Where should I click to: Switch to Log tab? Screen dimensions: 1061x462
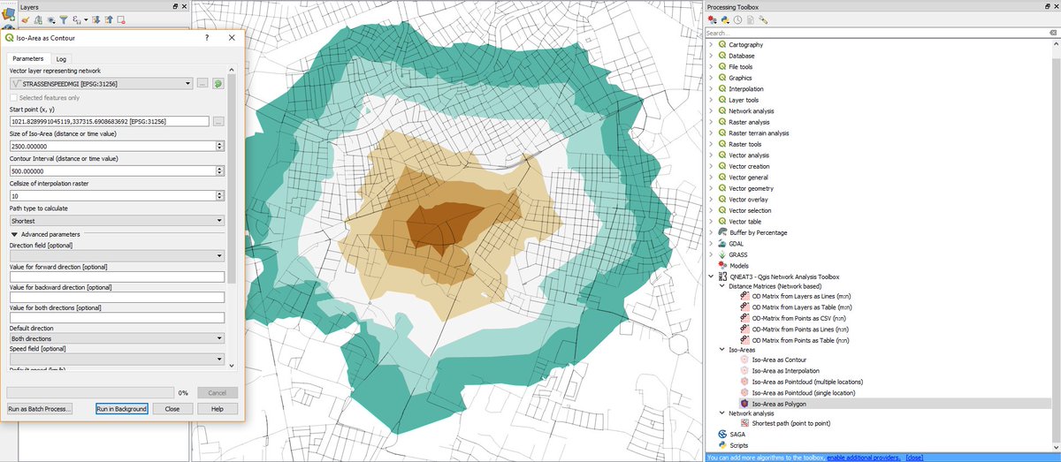(x=61, y=59)
